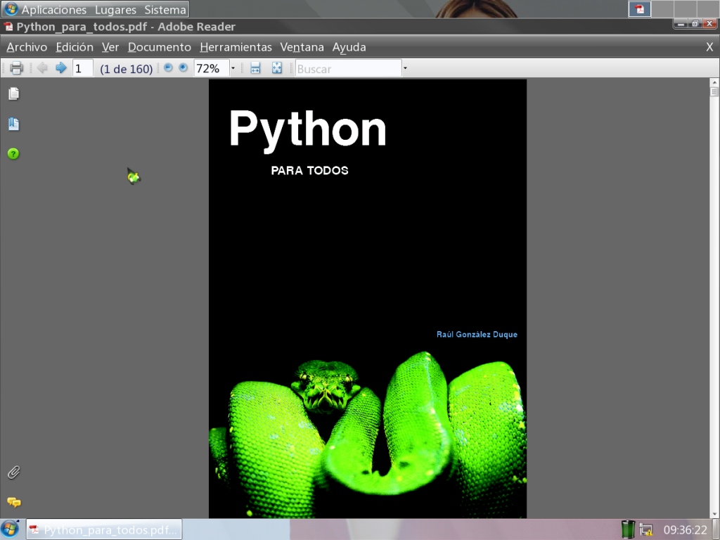Go to the previous page arrow
Viewport: 720px width, 540px height.
(x=42, y=68)
